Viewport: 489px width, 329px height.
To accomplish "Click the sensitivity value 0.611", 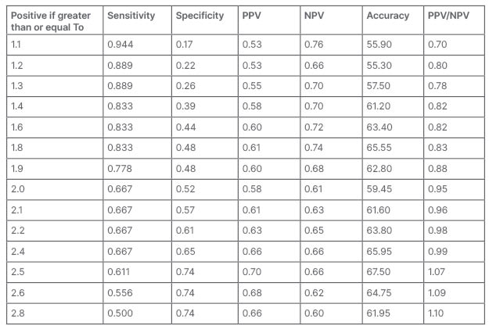I will click(x=119, y=271).
